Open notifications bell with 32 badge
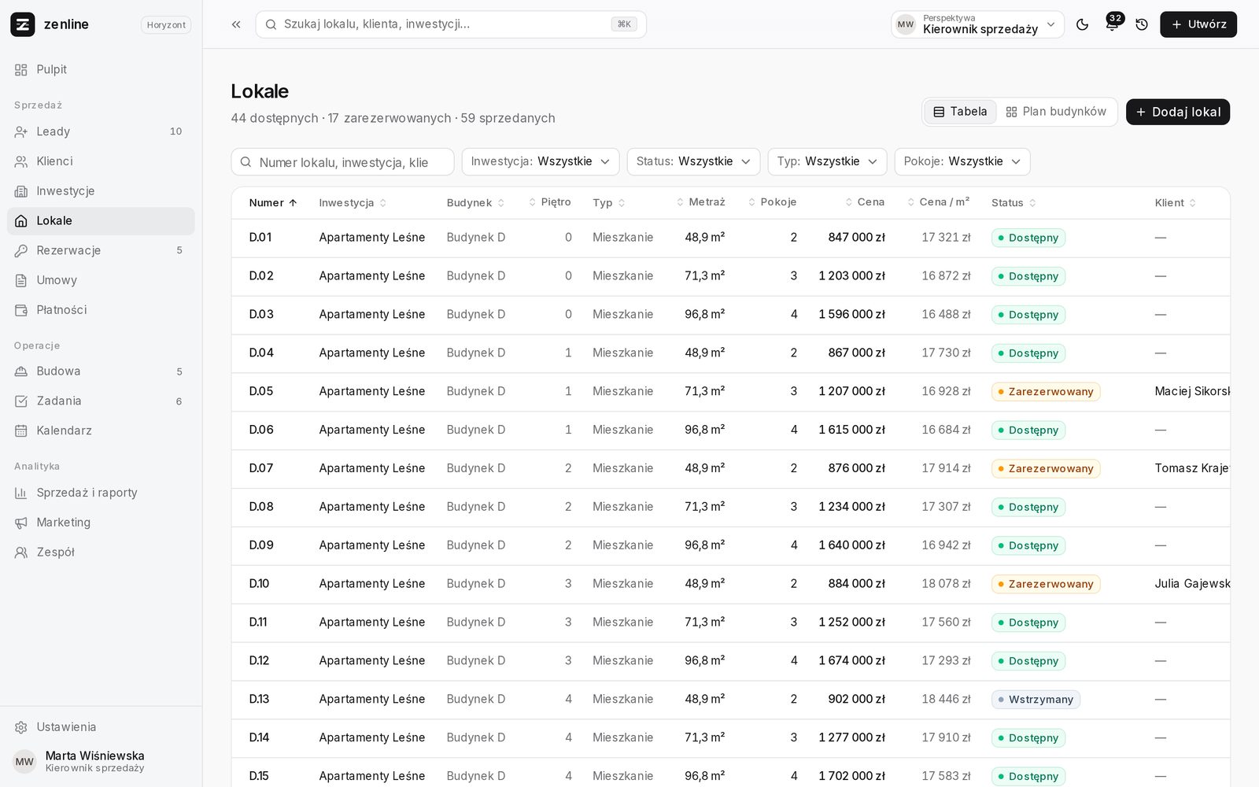The image size is (1259, 787). pyautogui.click(x=1113, y=24)
